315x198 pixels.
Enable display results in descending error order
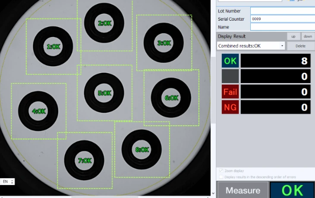[x=221, y=177]
